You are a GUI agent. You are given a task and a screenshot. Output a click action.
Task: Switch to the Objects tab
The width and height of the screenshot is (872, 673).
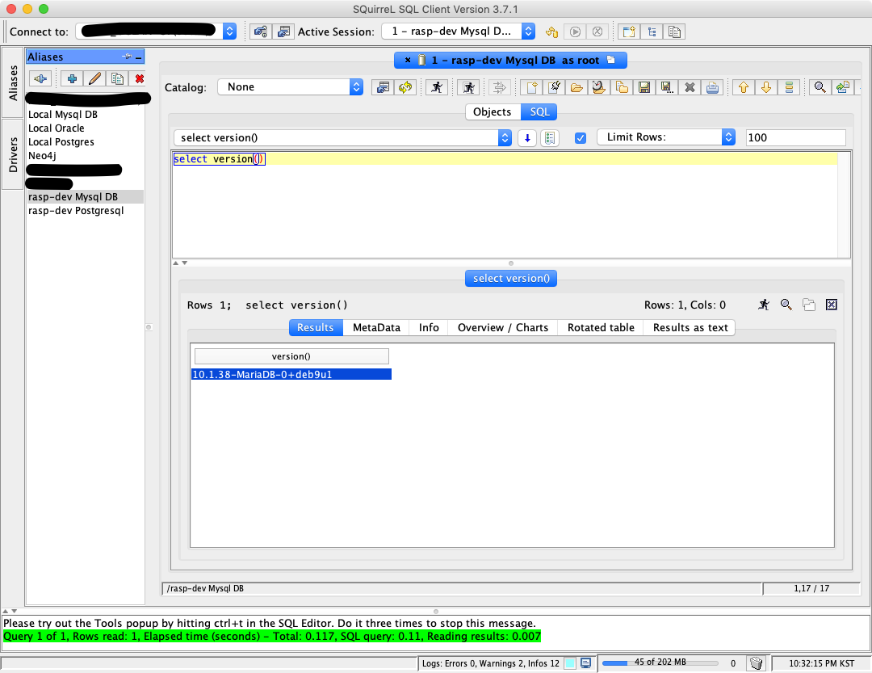point(493,111)
